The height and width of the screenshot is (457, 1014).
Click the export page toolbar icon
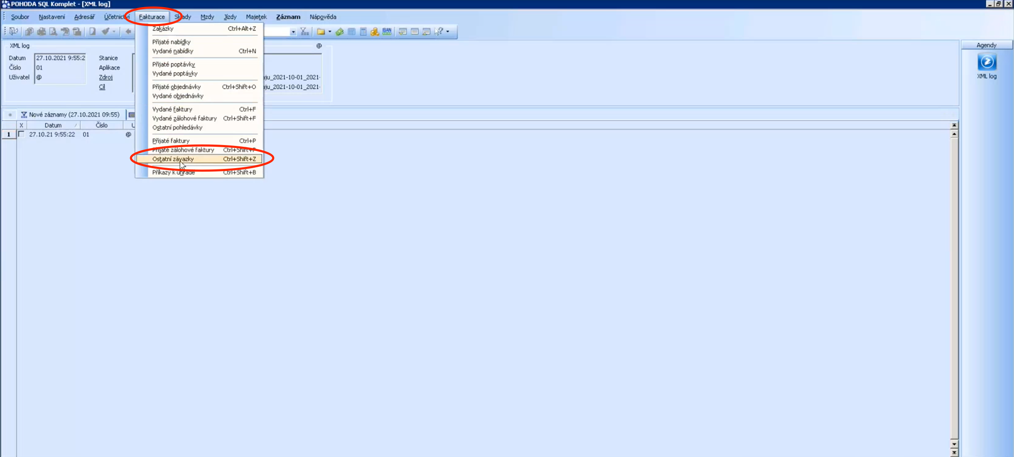coord(65,31)
